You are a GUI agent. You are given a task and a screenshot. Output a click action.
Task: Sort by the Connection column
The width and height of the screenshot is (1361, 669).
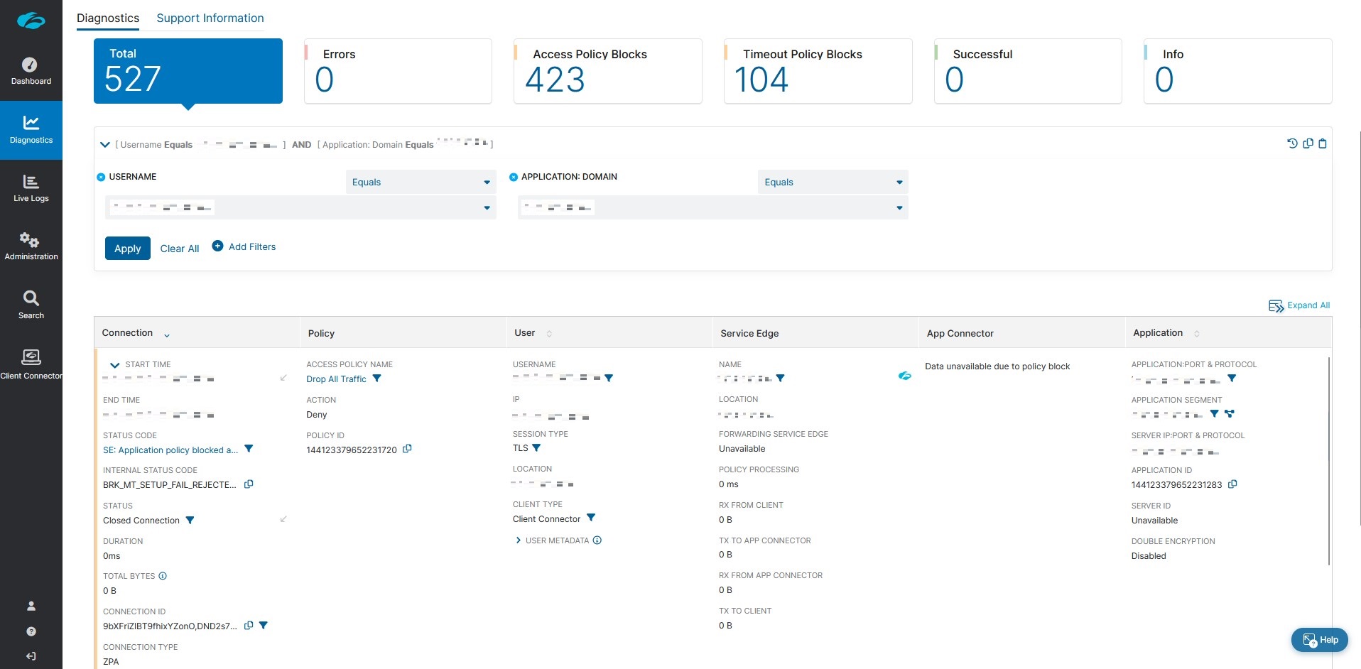167,334
